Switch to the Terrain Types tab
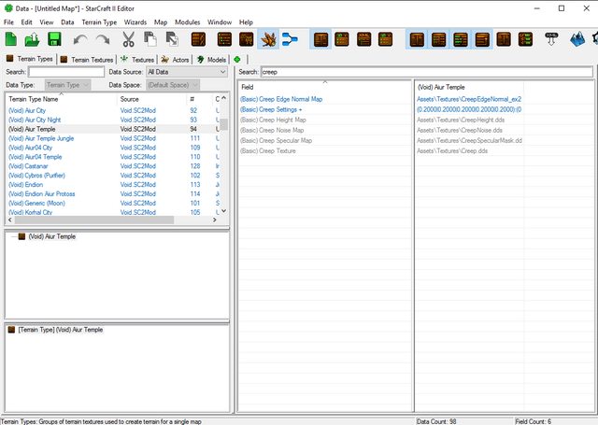The width and height of the screenshot is (598, 425). coord(29,59)
